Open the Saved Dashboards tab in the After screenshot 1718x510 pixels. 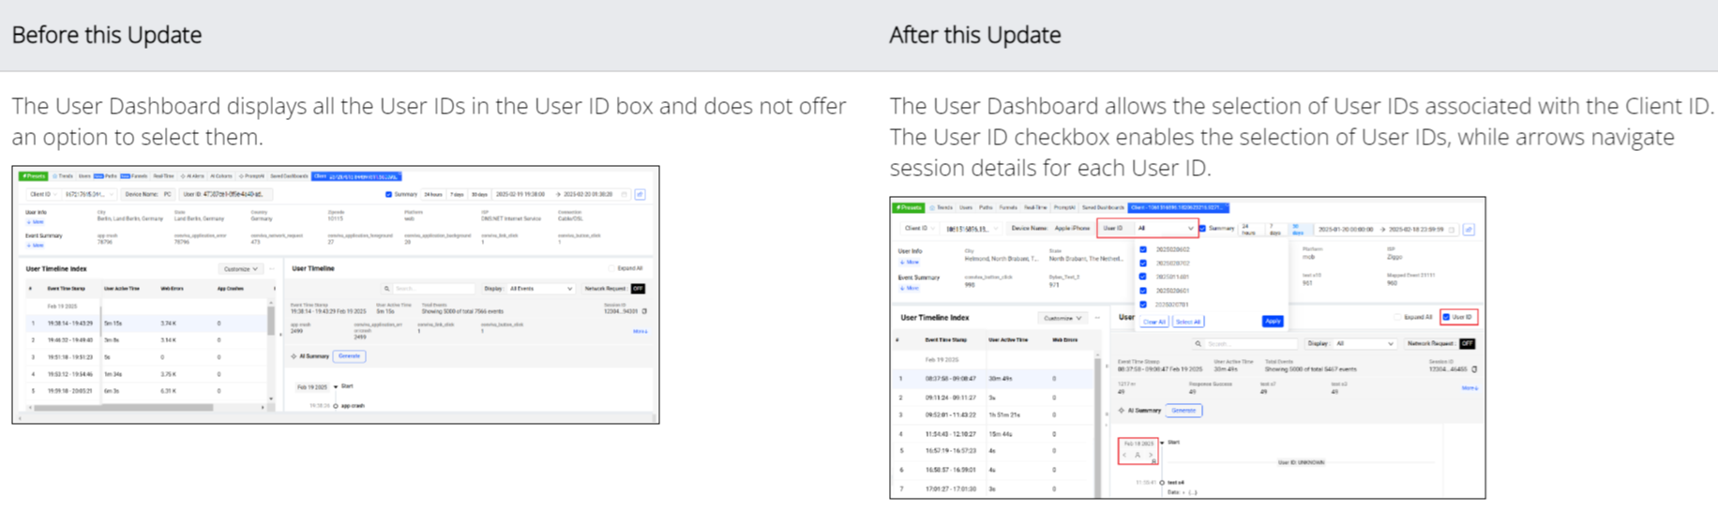[1103, 207]
